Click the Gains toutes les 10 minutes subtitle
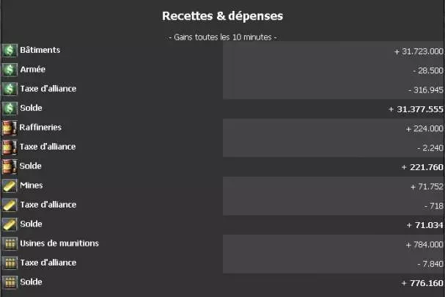Image resolution: width=445 pixels, height=297 pixels. [222, 37]
